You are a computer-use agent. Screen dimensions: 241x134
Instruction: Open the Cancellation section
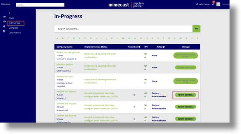pyautogui.click(x=15, y=33)
